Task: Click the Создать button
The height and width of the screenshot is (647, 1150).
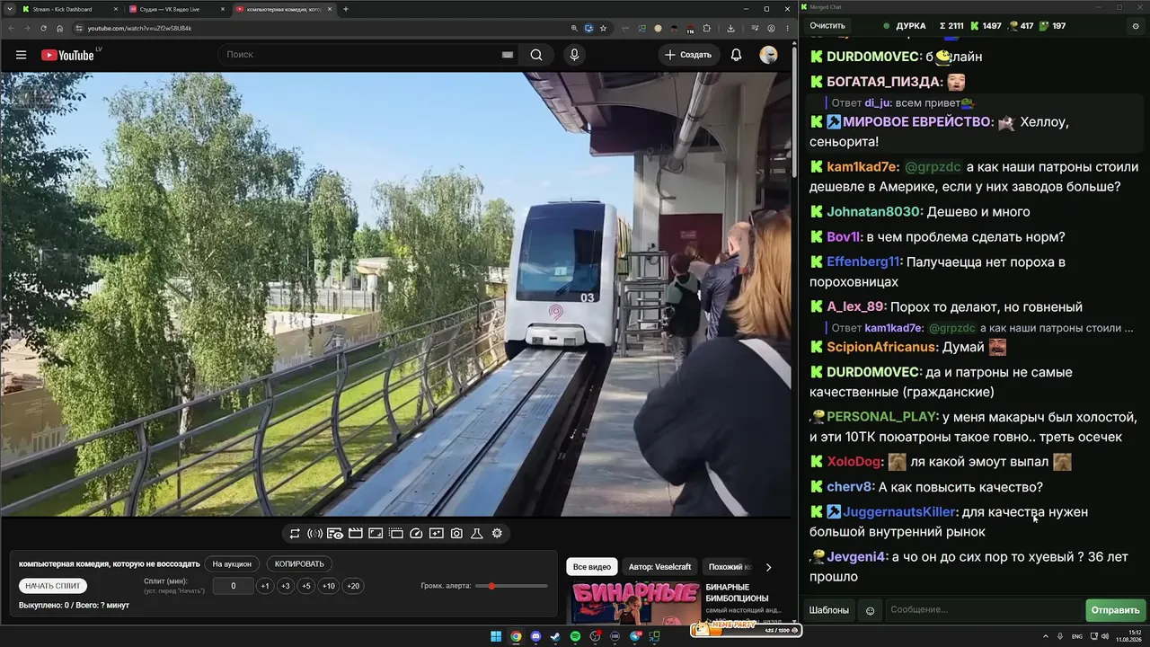Action: 689,55
